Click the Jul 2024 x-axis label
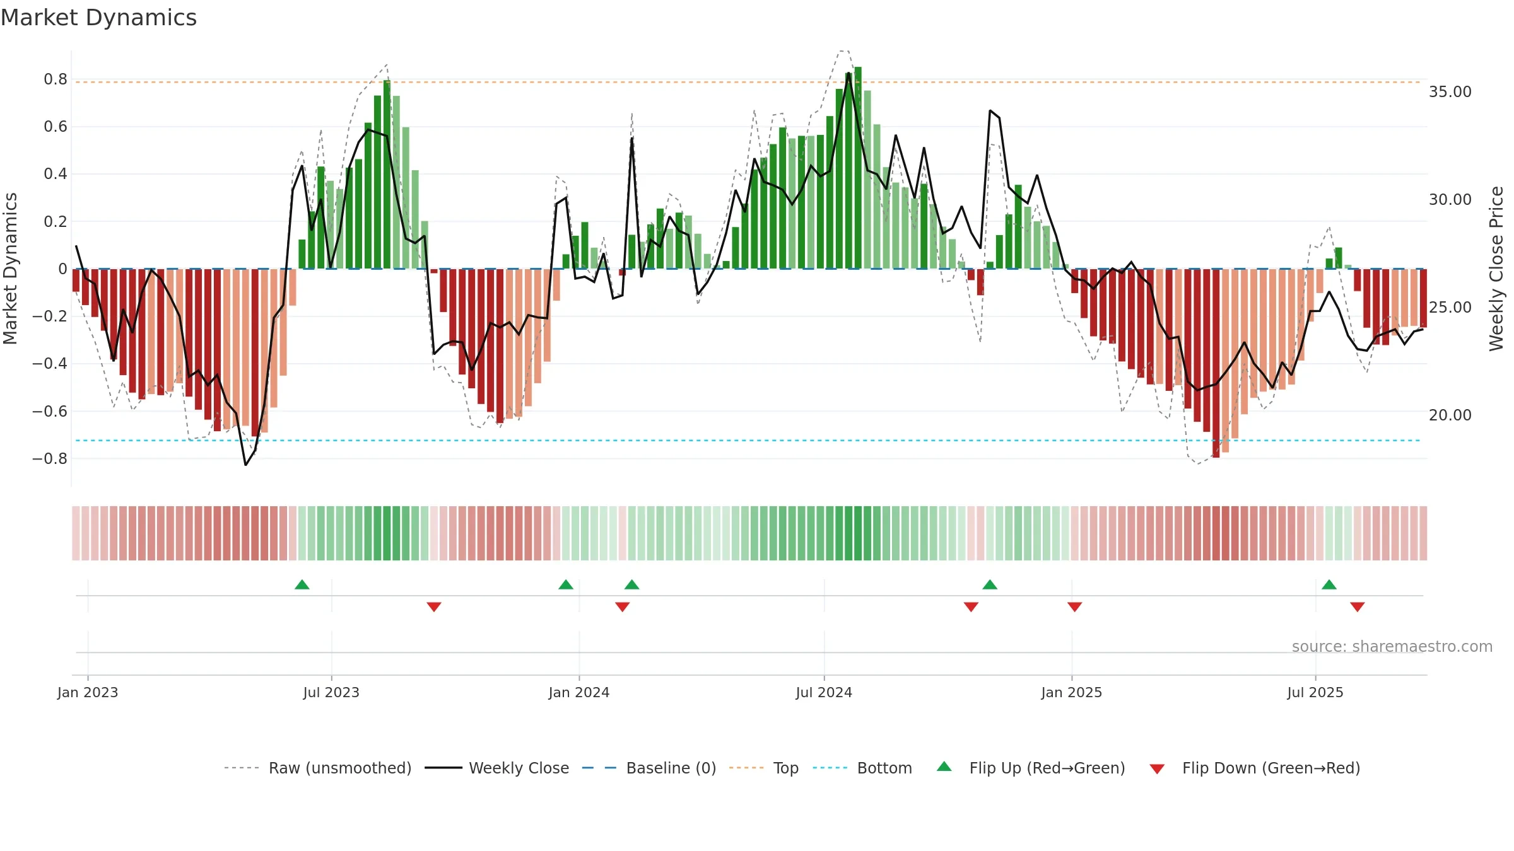Viewport: 1514px width, 851px height. (x=824, y=692)
